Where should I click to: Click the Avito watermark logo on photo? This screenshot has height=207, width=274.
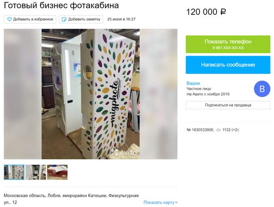click(x=124, y=153)
